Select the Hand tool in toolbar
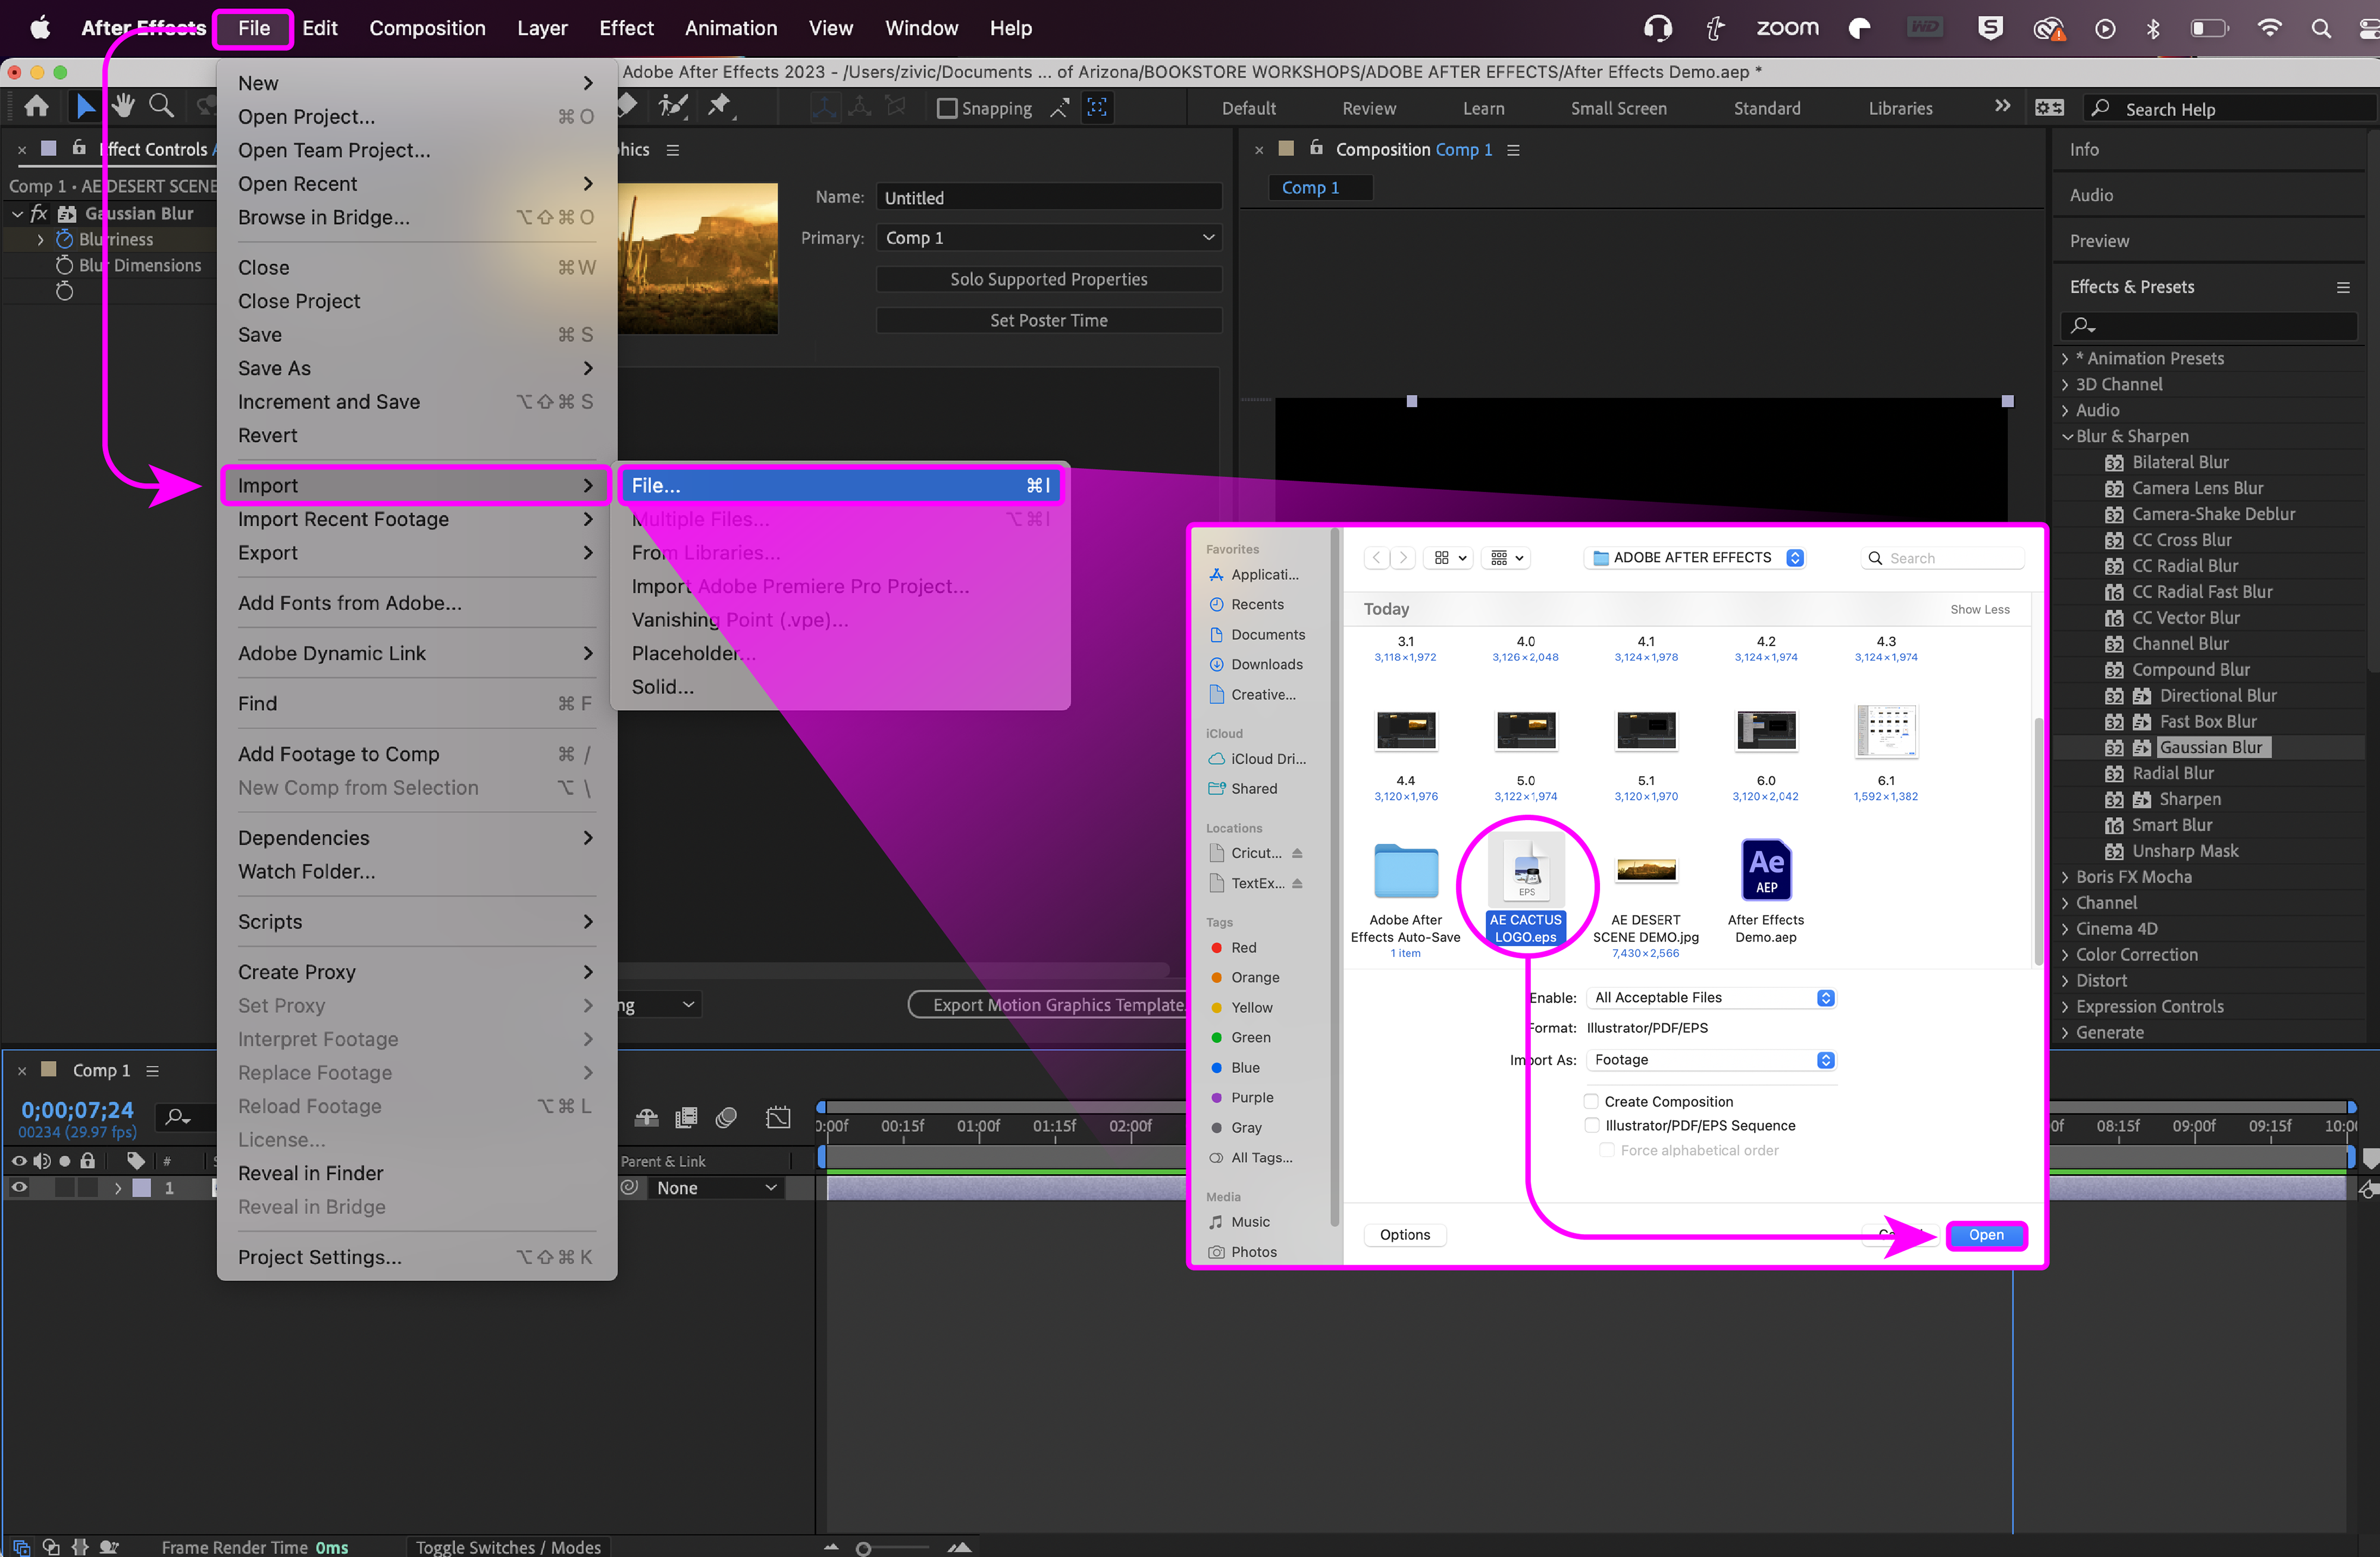The width and height of the screenshot is (2380, 1557). coord(122,106)
